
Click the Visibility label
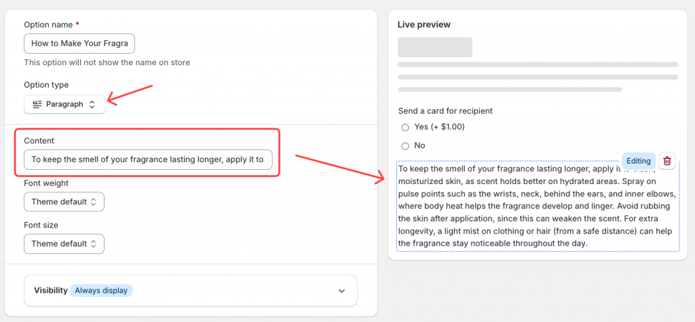click(x=51, y=291)
